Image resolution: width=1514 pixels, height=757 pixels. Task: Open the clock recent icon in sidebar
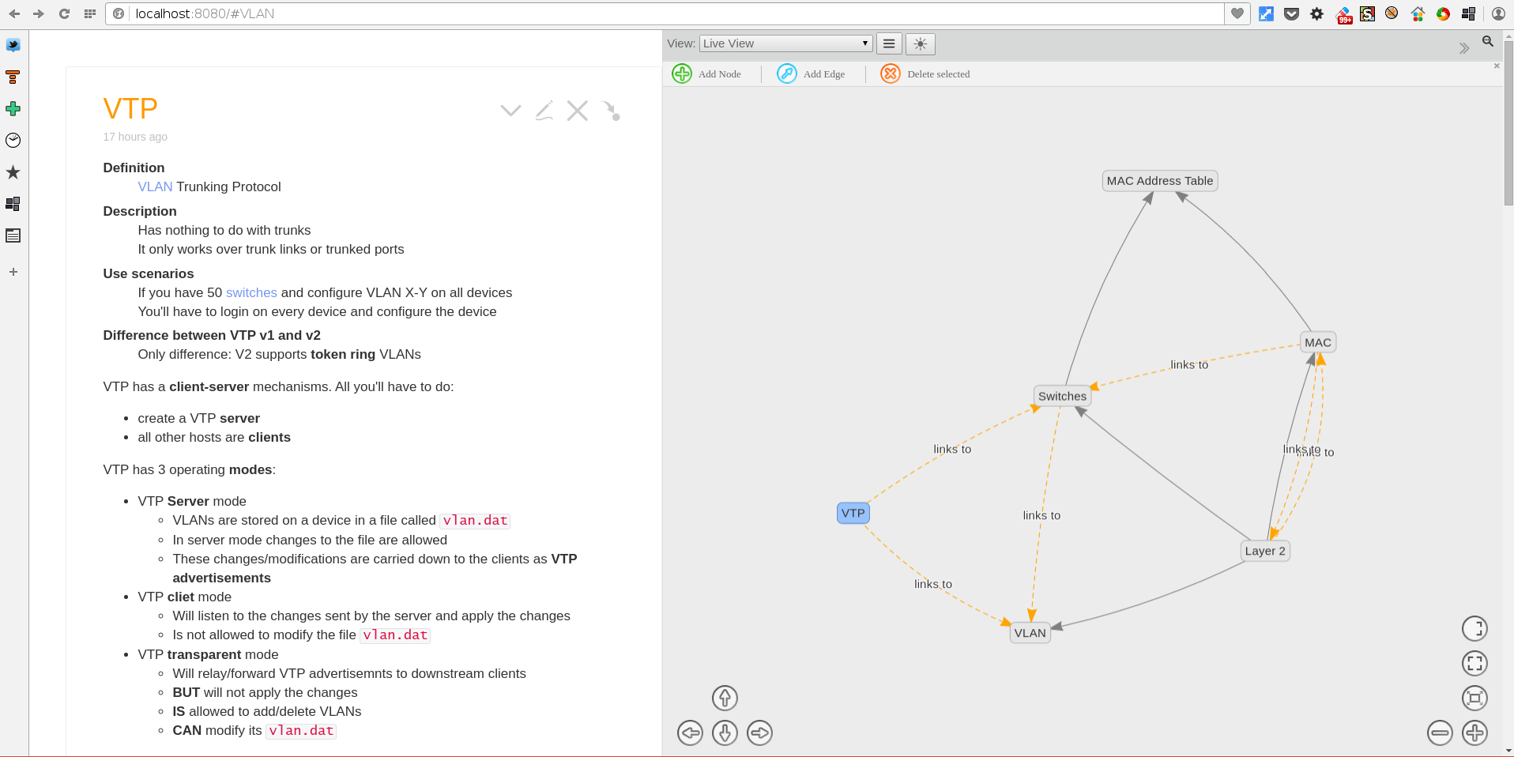tap(13, 140)
